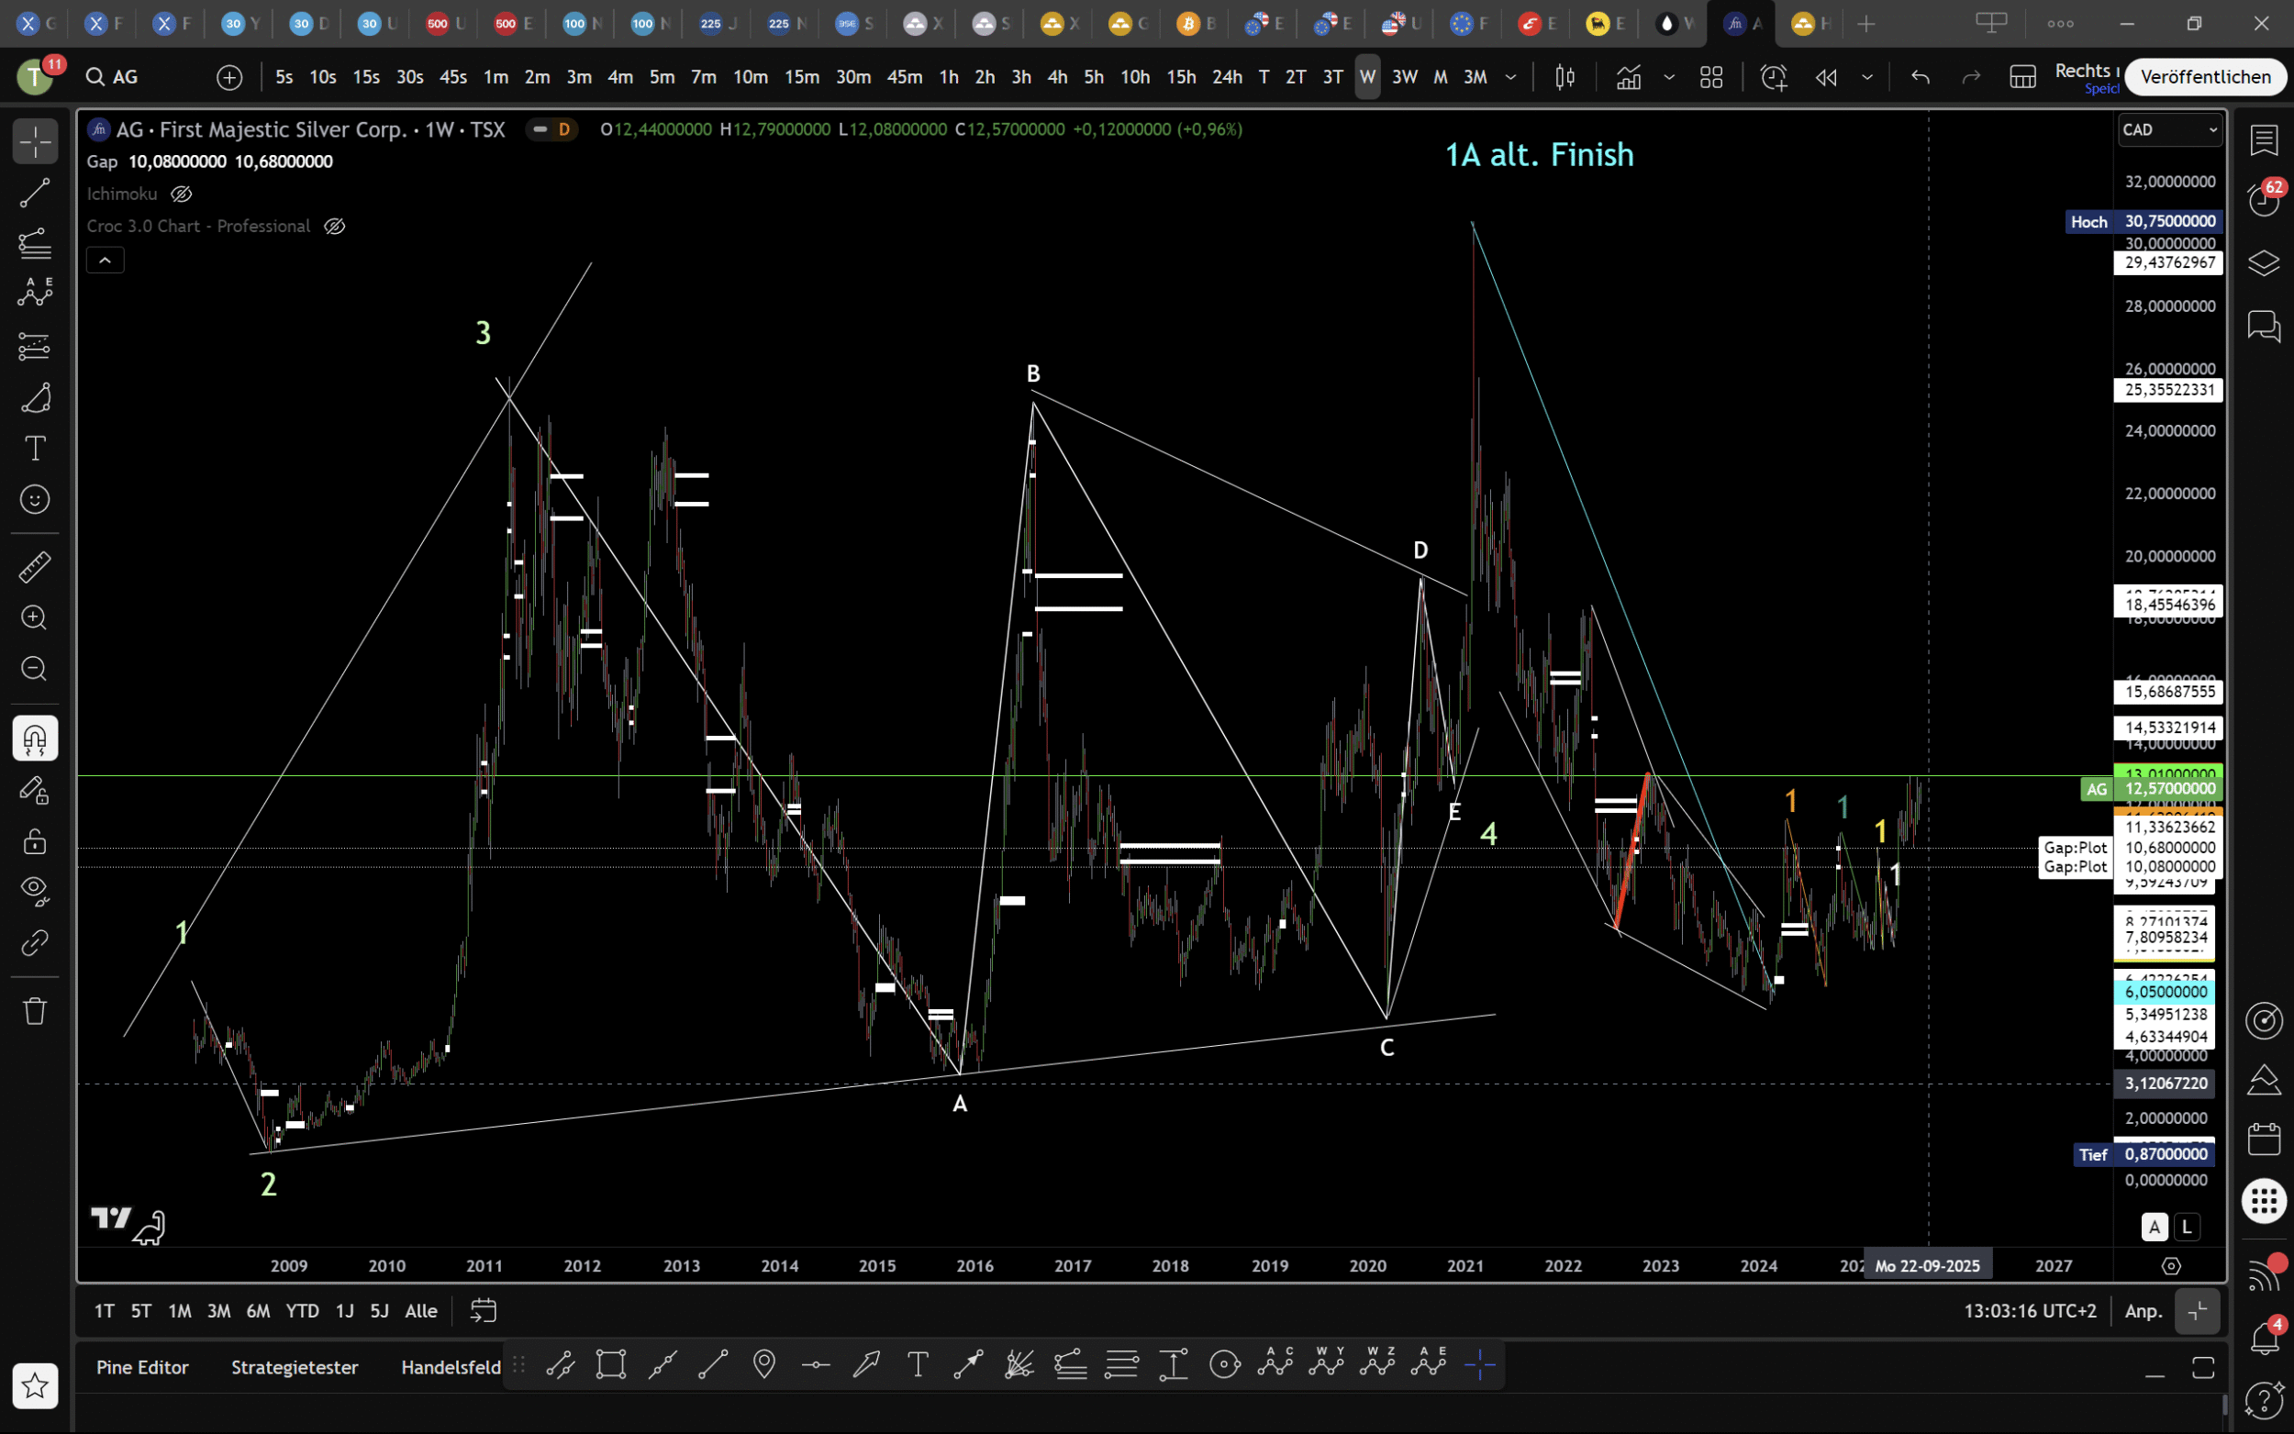
Task: Click the Zoom In magnifier icon
Action: coord(35,618)
